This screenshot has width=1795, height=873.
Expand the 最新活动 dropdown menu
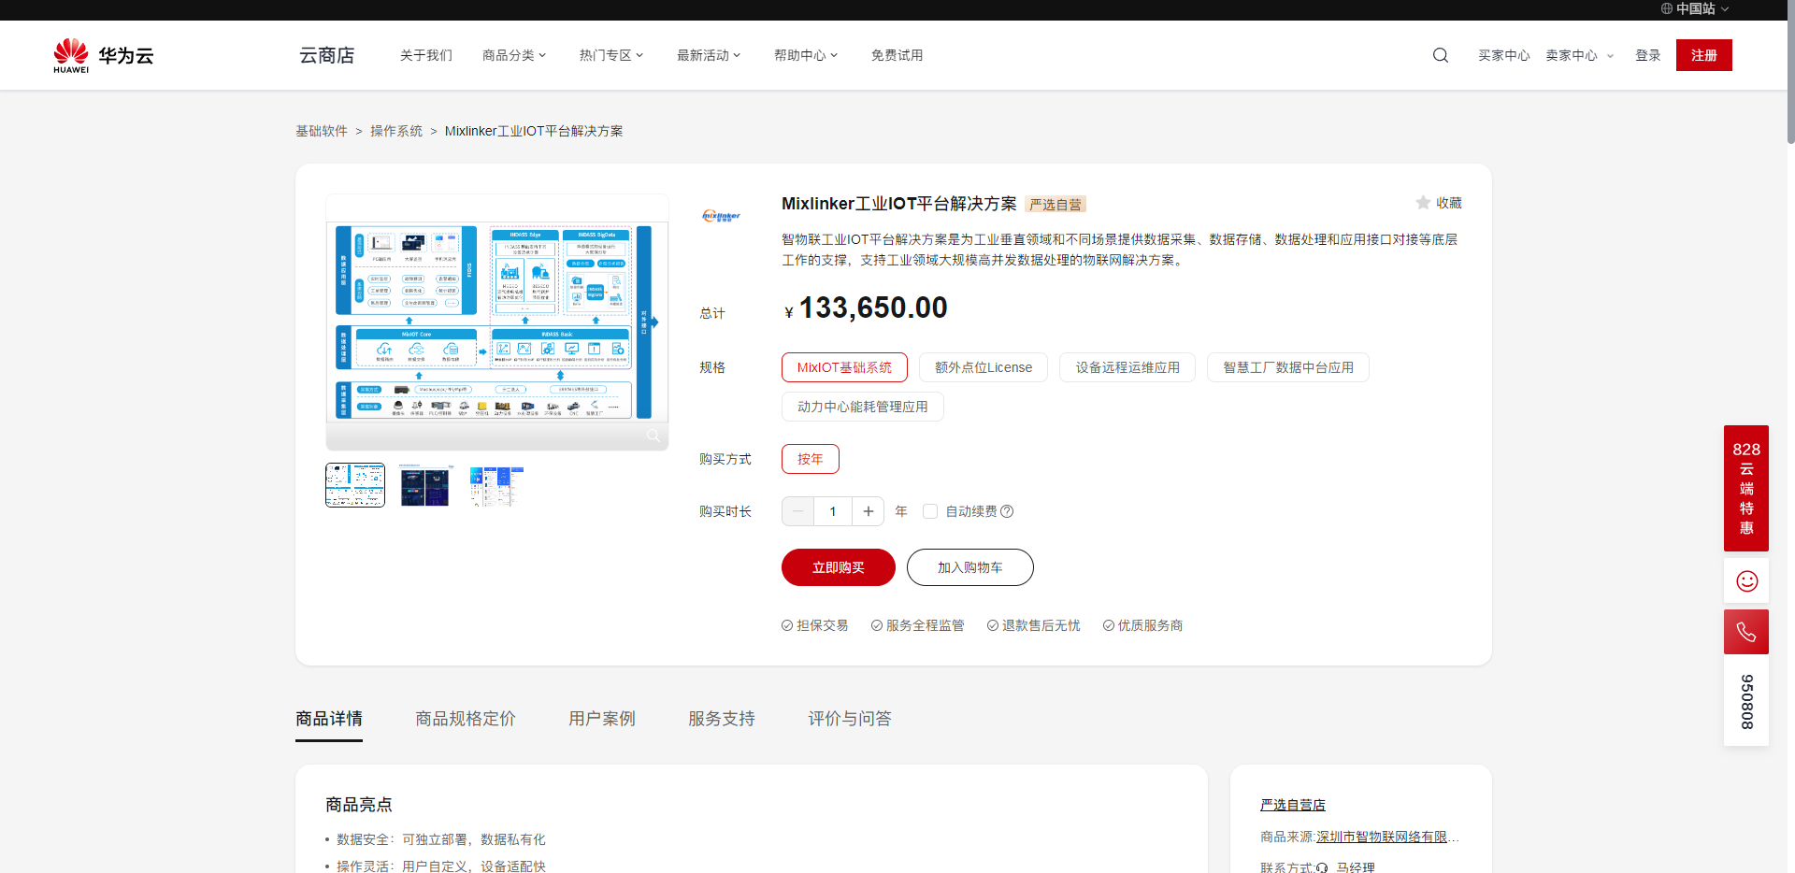[709, 55]
